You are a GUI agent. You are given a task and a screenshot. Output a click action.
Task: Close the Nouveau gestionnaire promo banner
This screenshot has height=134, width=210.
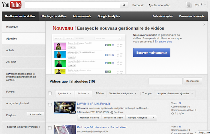(204, 25)
